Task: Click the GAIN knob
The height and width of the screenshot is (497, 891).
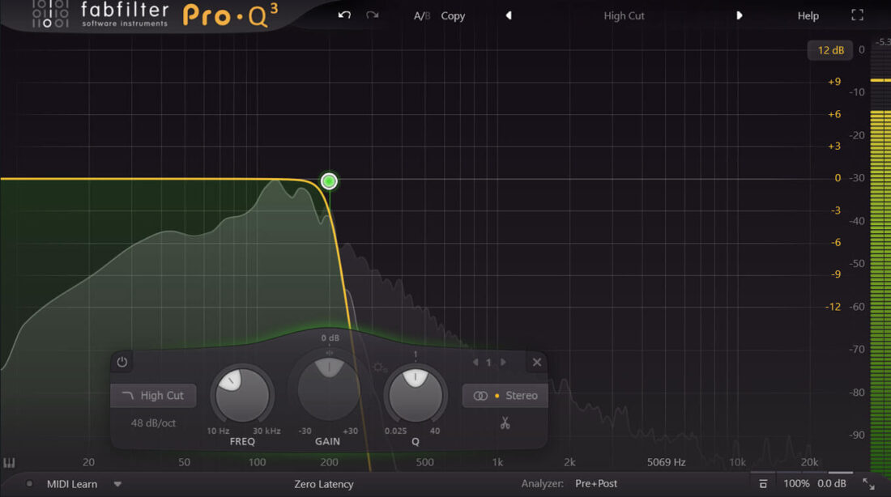Action: point(328,389)
